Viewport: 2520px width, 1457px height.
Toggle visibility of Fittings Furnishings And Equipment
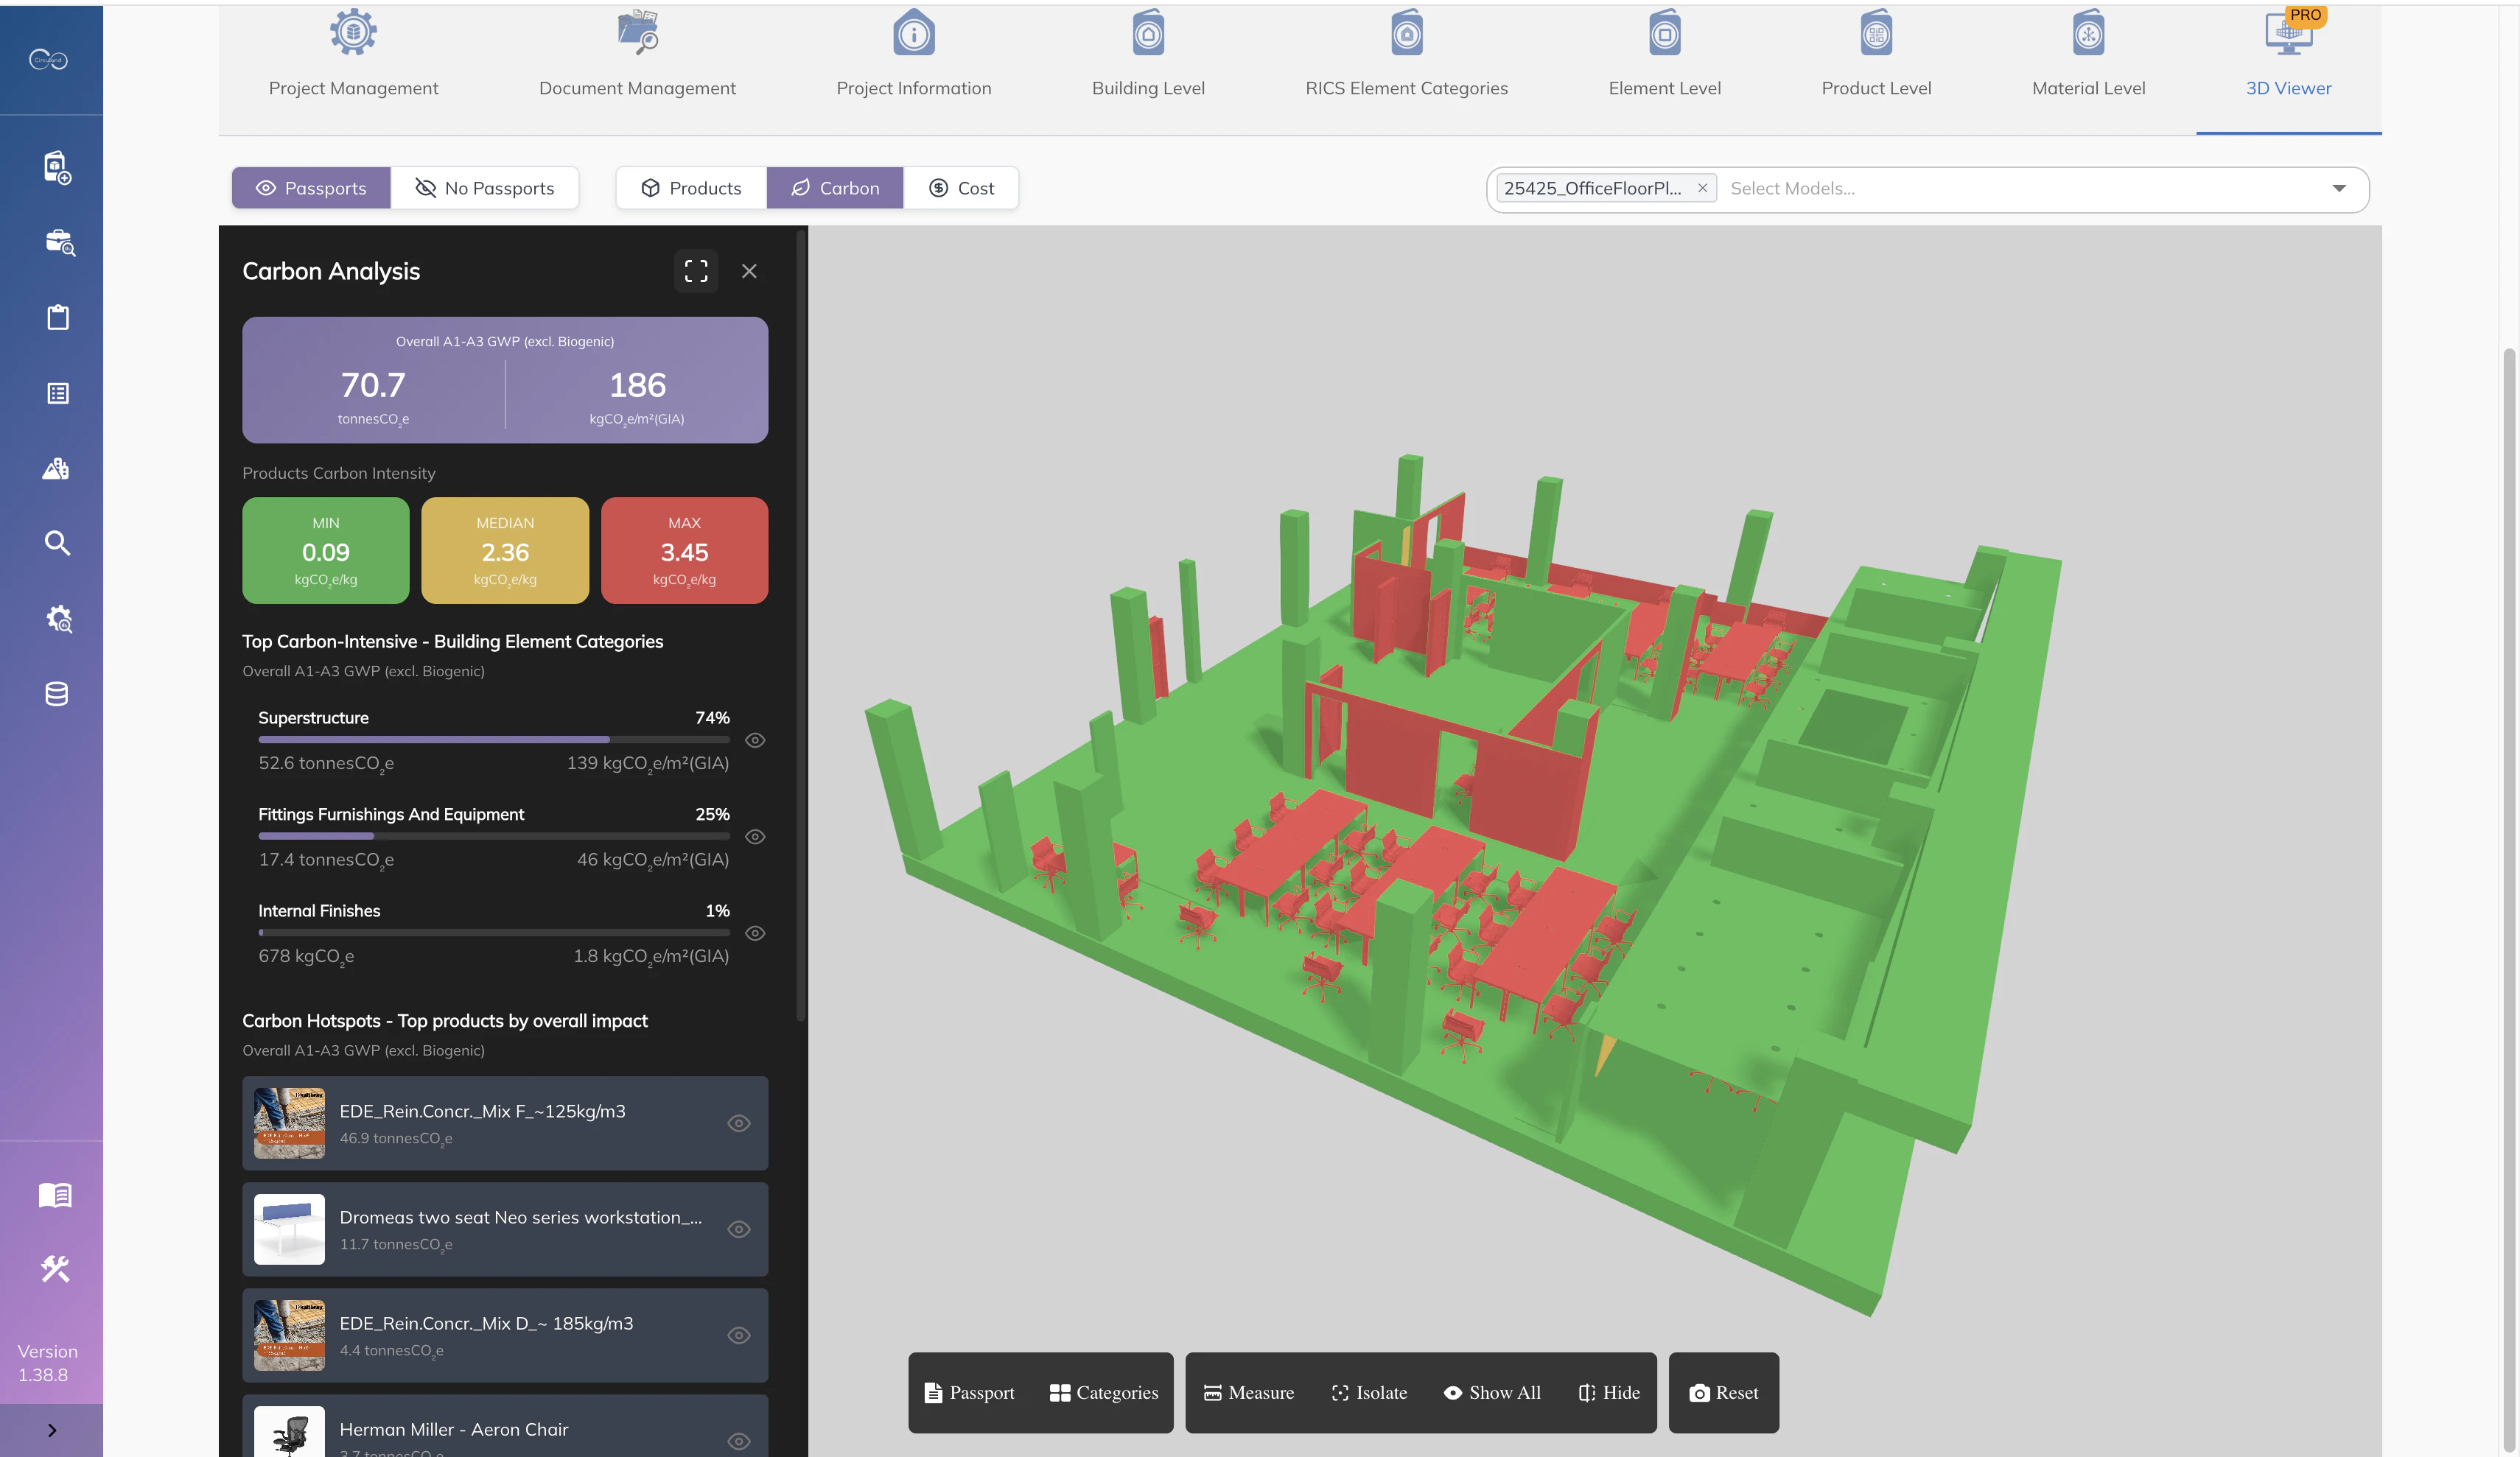755,837
